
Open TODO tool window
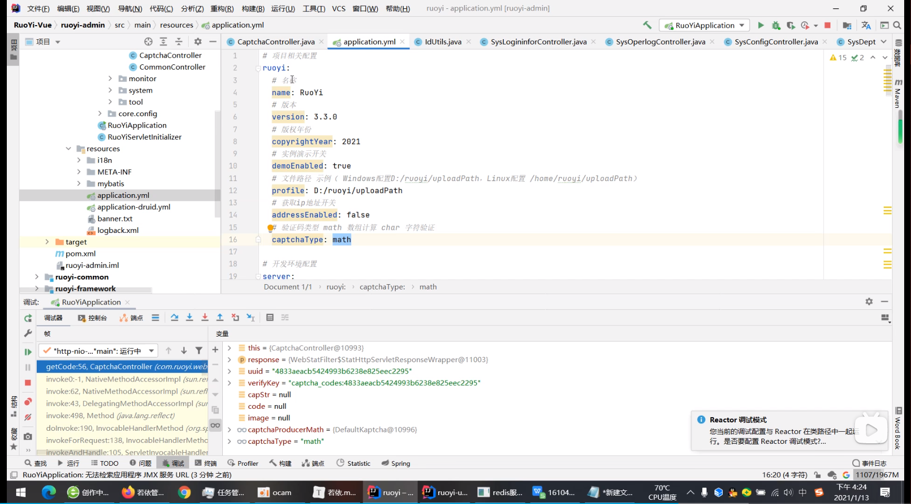pos(105,463)
